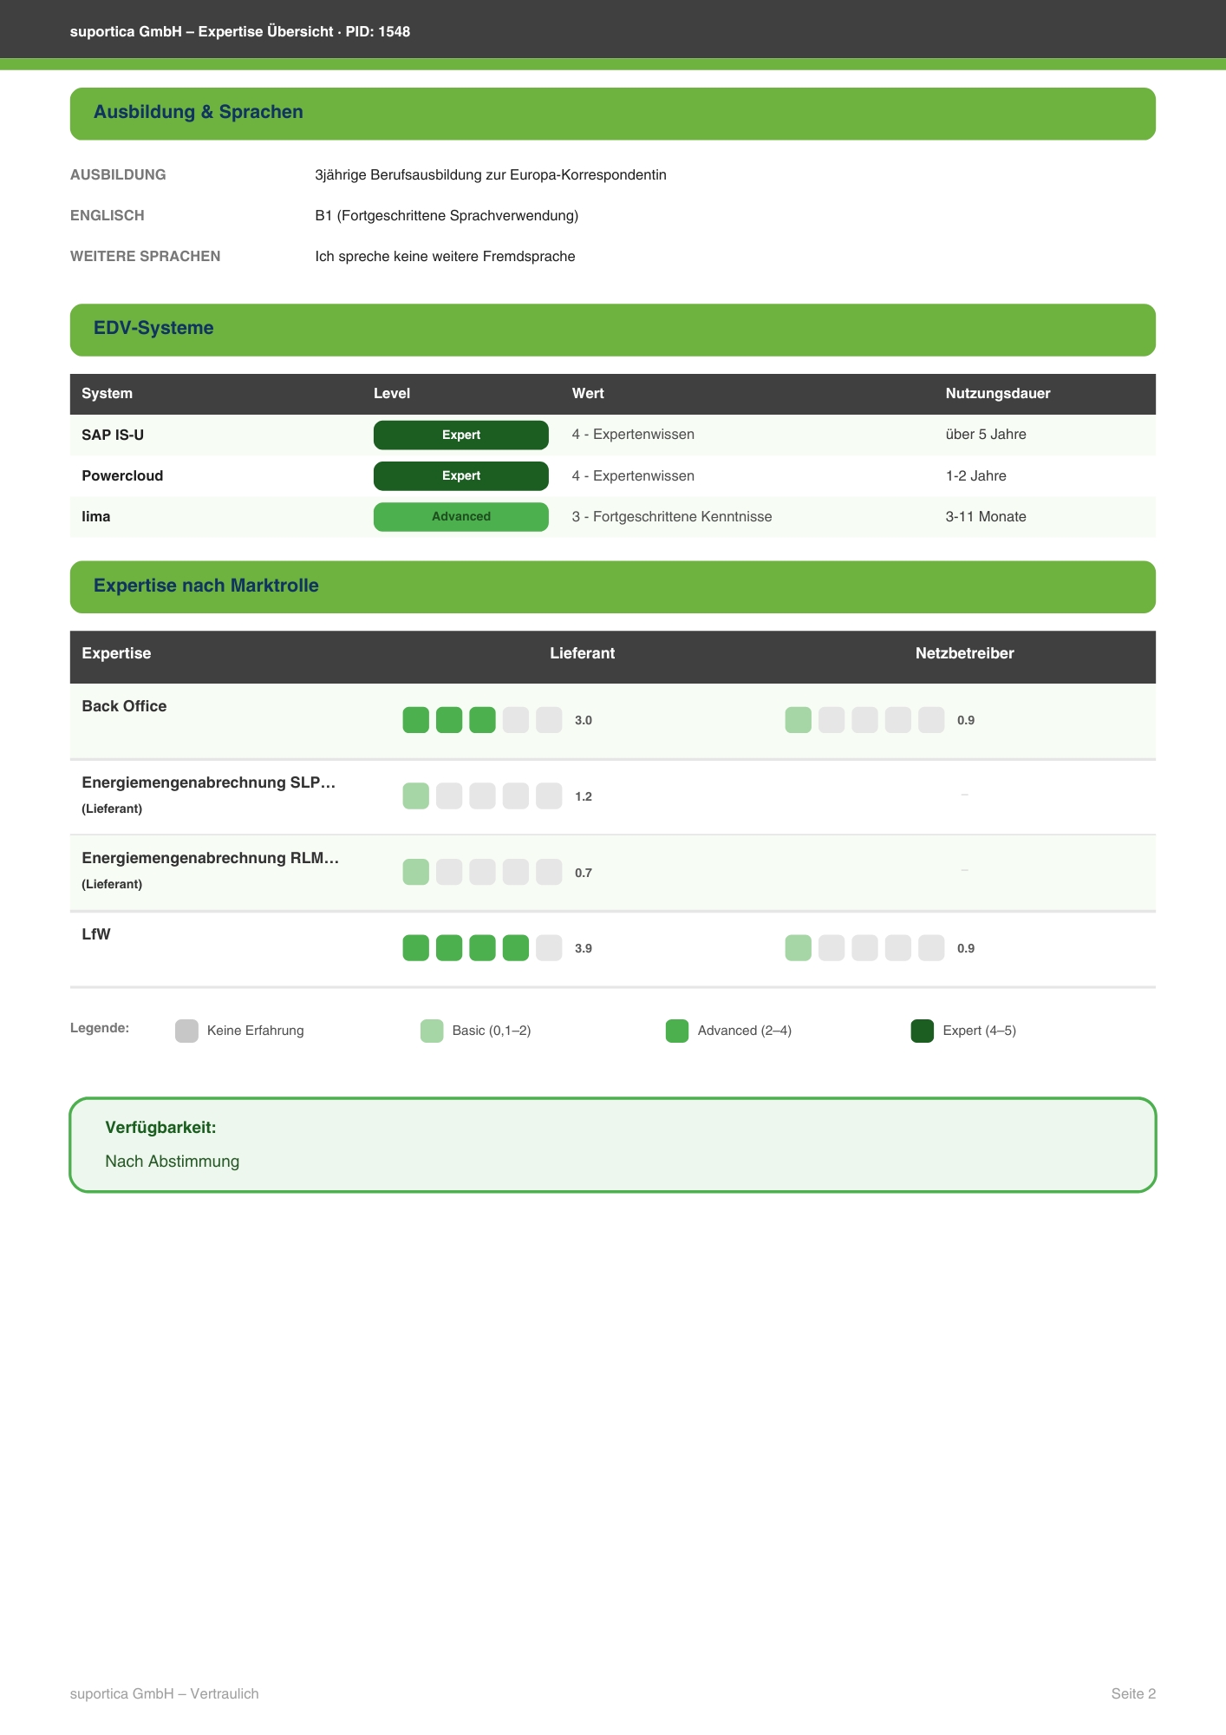Click first rating box of SLP Lieferant
Screen dimensions: 1226x1735
point(416,796)
